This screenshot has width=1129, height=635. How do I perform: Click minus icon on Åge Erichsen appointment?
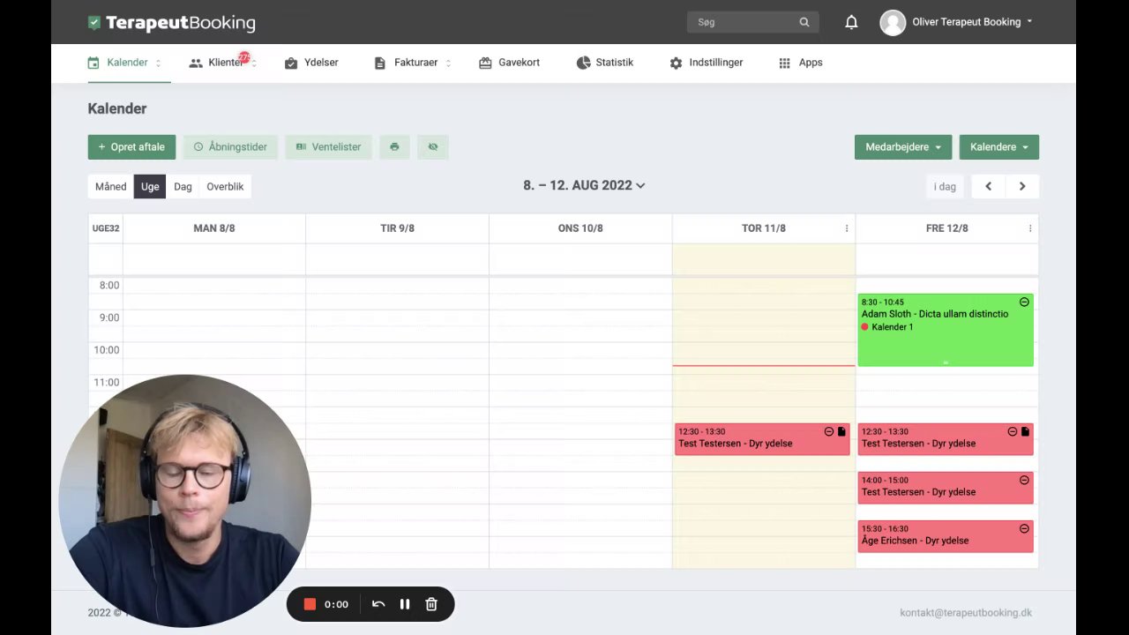point(1024,528)
